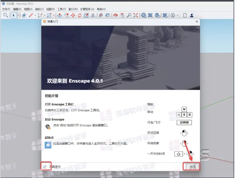Open the 视图(V) menu
The image size is (235, 178).
tap(28, 9)
